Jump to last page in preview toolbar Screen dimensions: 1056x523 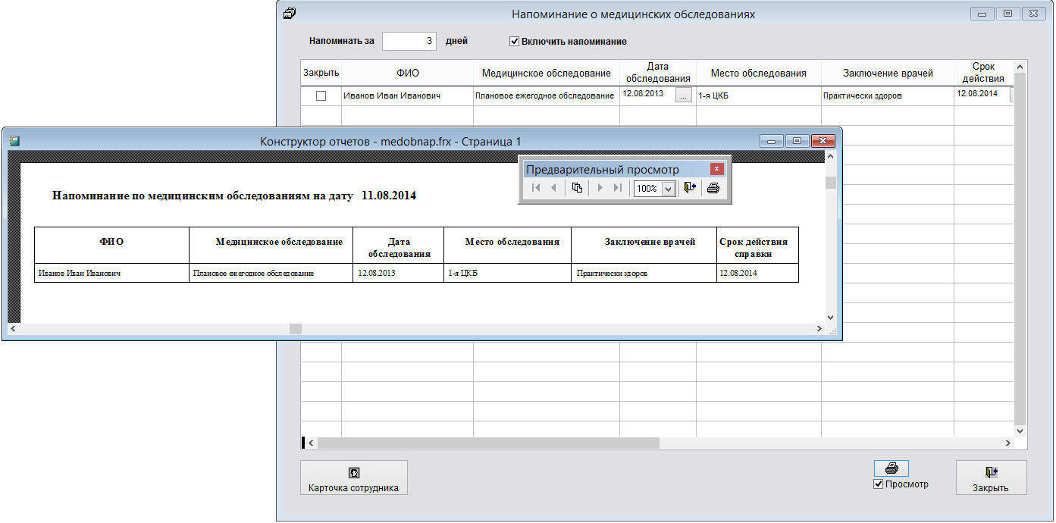618,189
